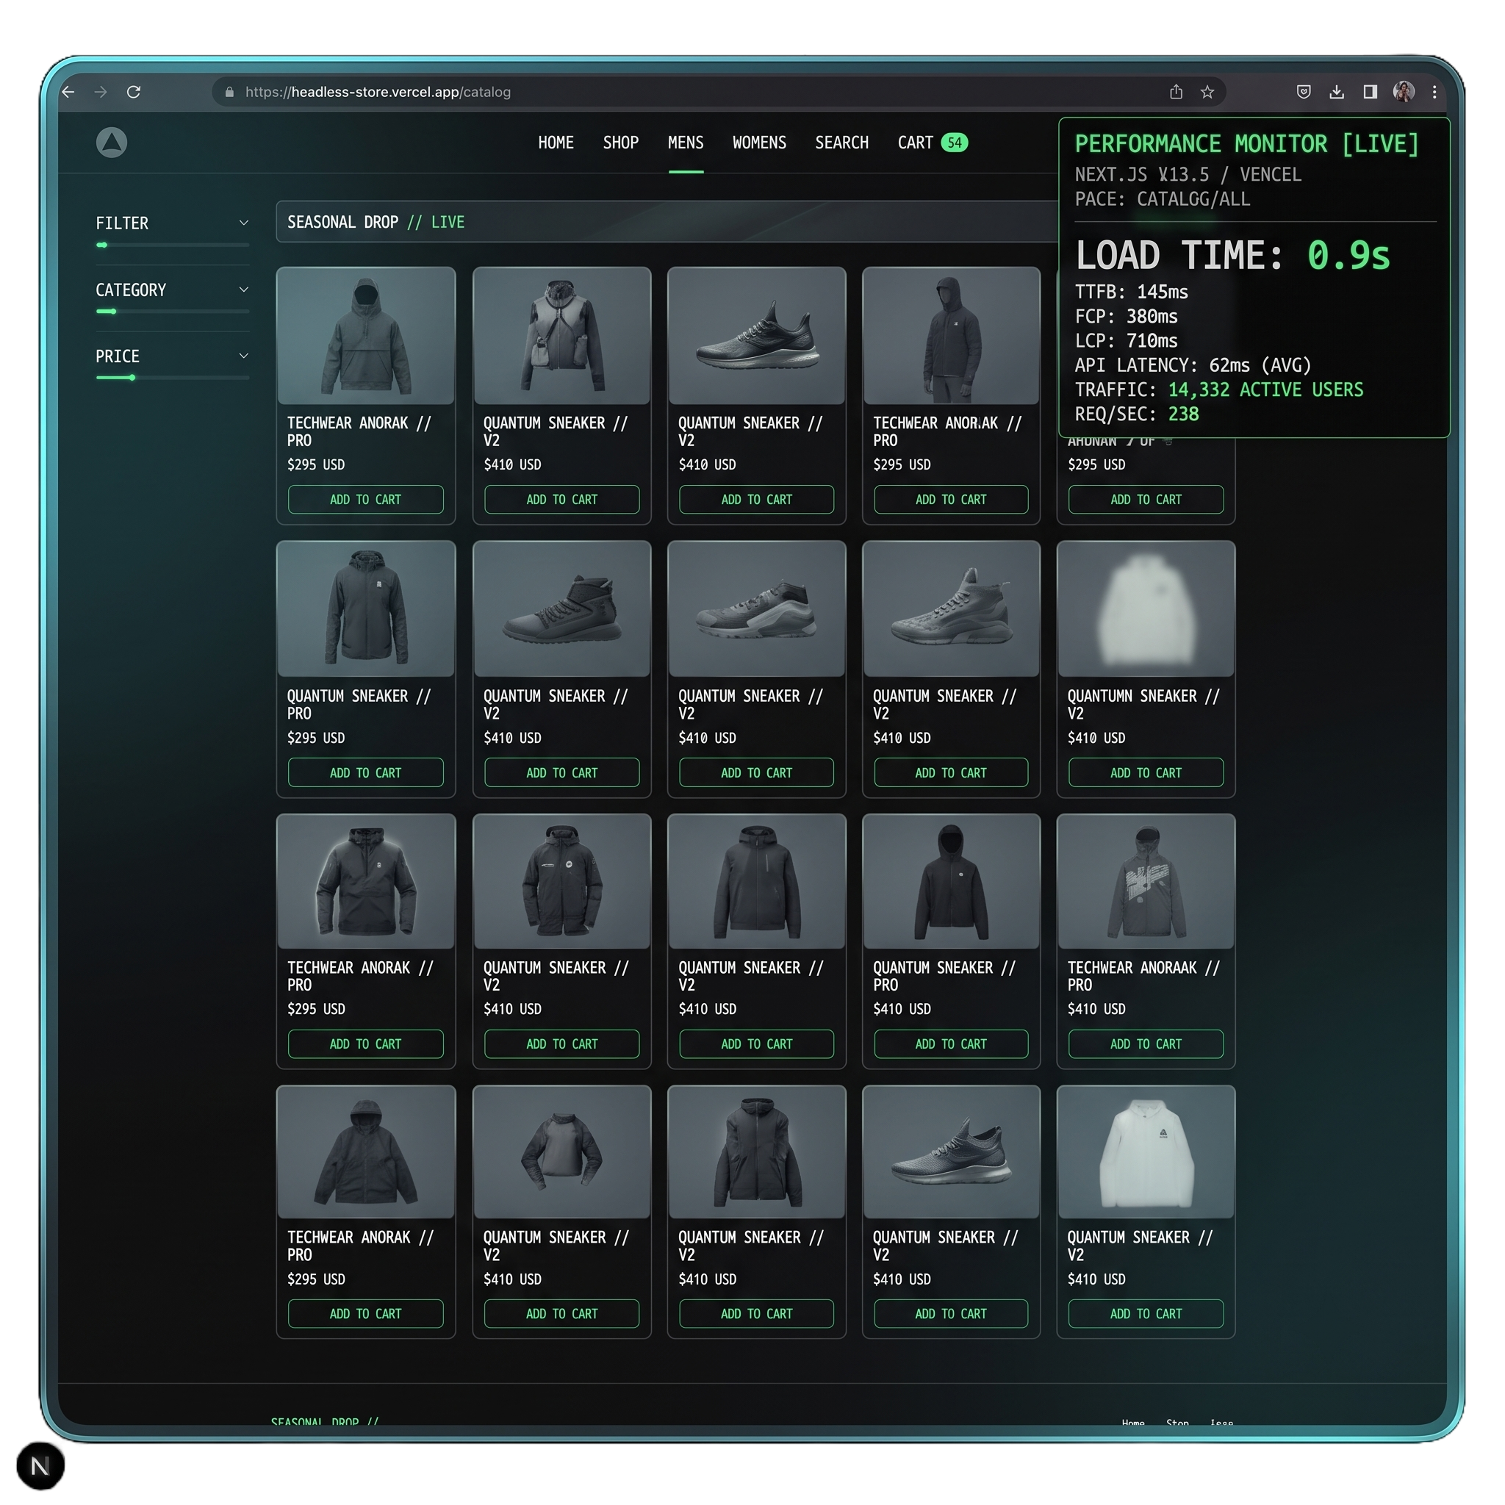The image size is (1505, 1505).
Task: Expand the CATEGORY dropdown chevron
Action: (244, 290)
